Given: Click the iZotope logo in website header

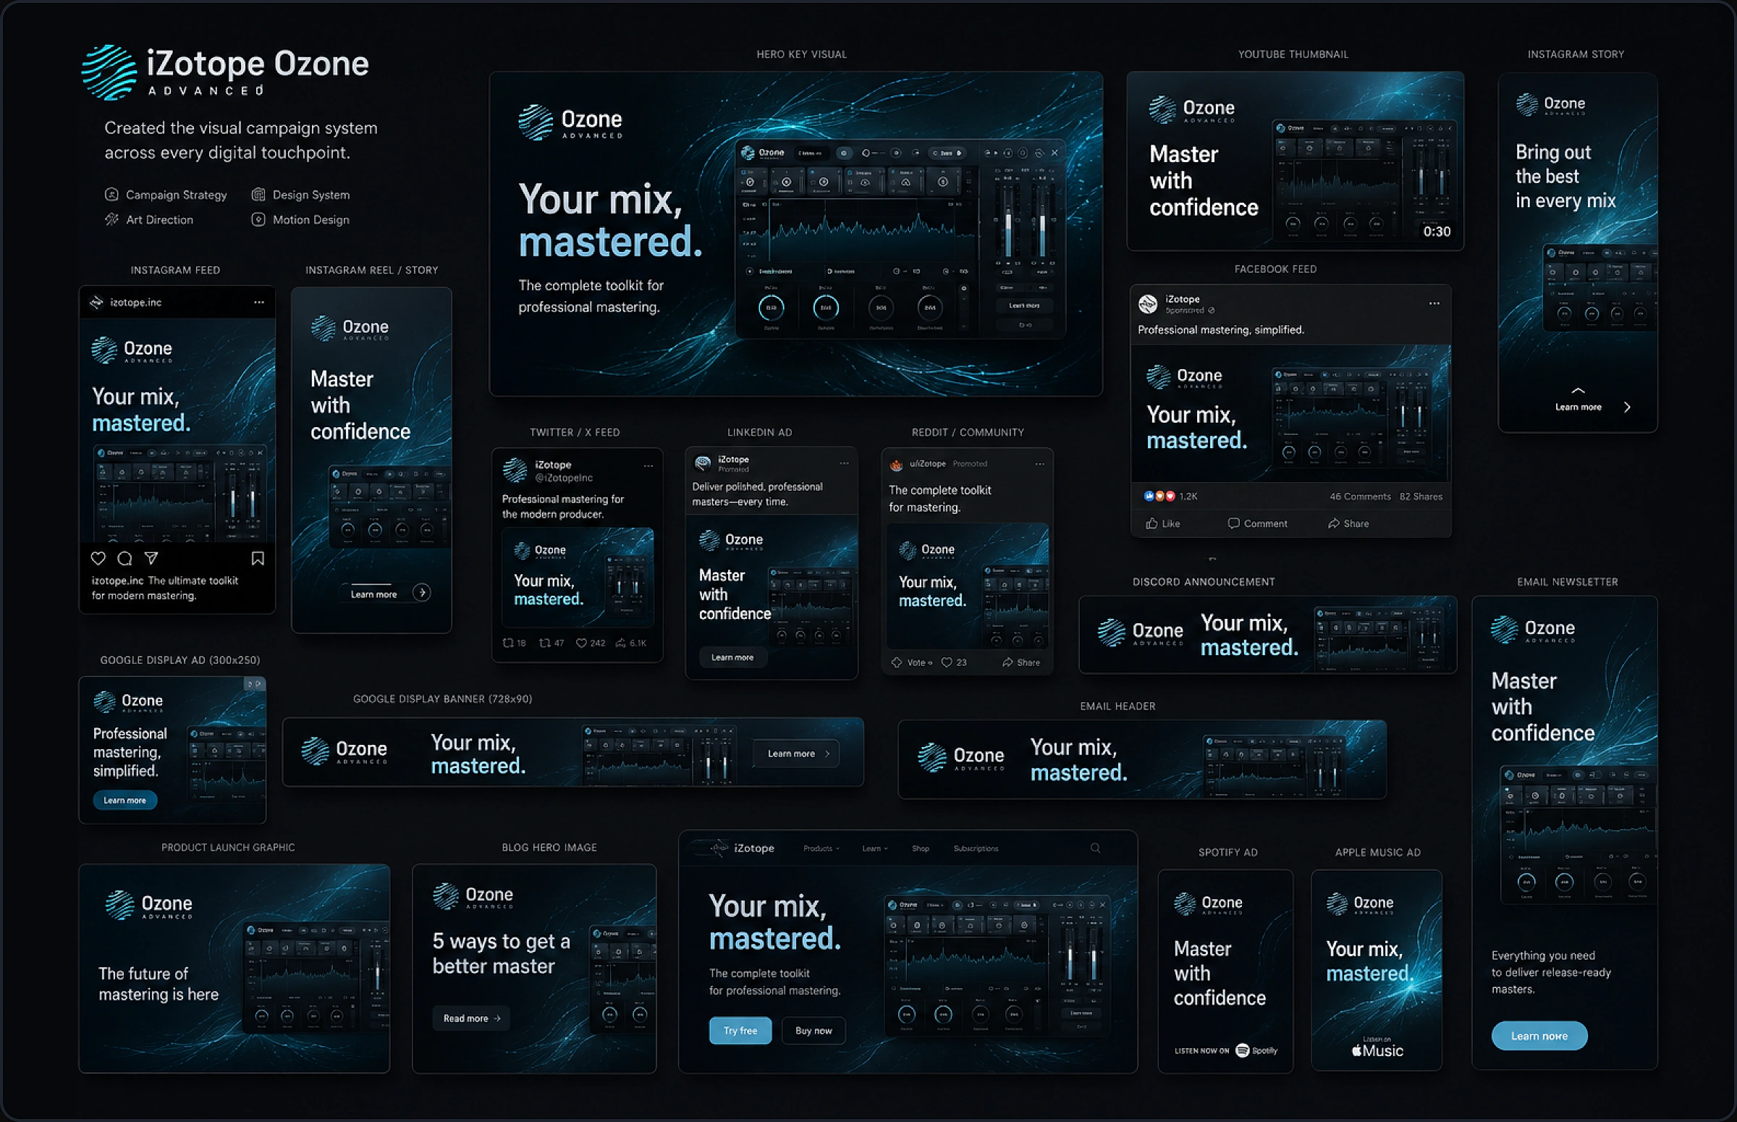Looking at the screenshot, I should coord(743,848).
